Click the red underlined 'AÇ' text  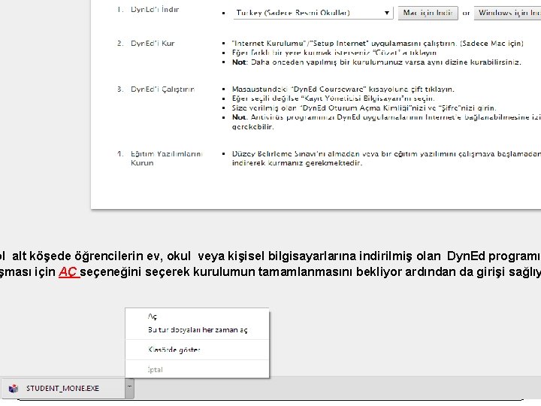click(68, 272)
